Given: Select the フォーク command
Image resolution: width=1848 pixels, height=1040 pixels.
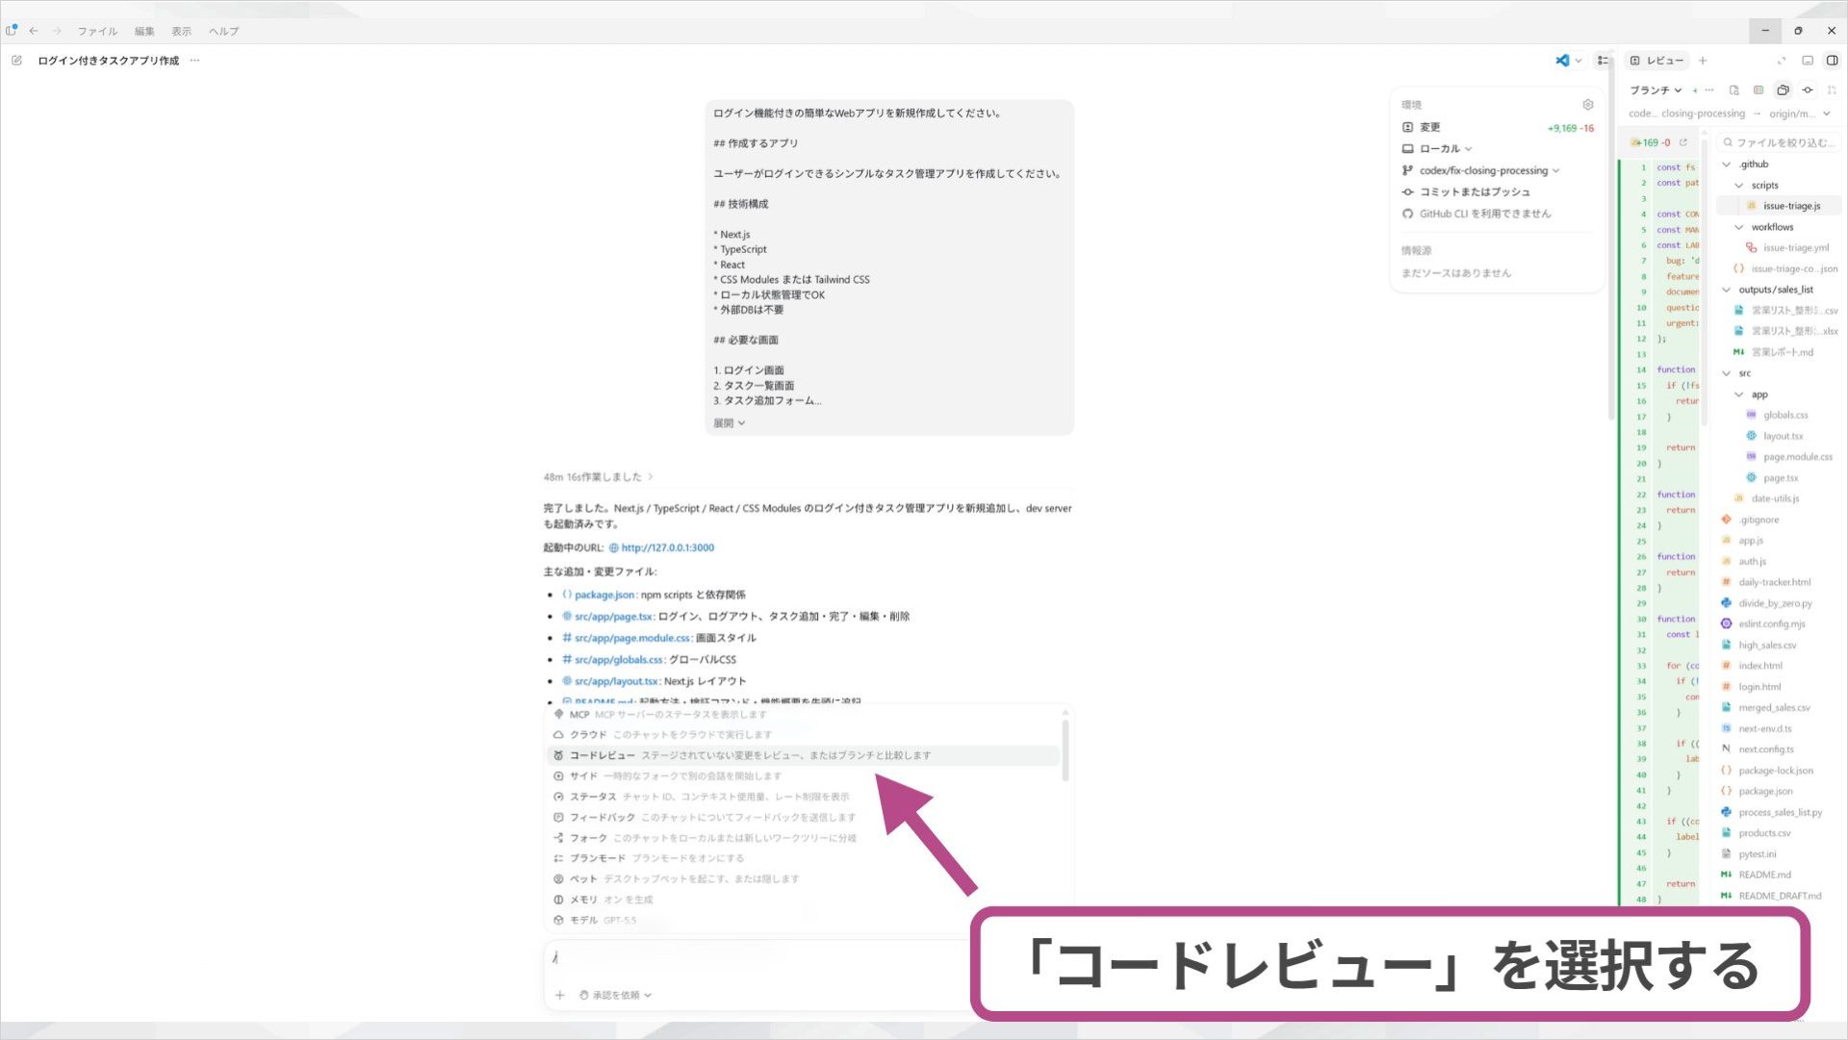Looking at the screenshot, I should pos(804,838).
